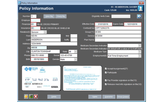Open the State dropdown

click(x=76, y=51)
